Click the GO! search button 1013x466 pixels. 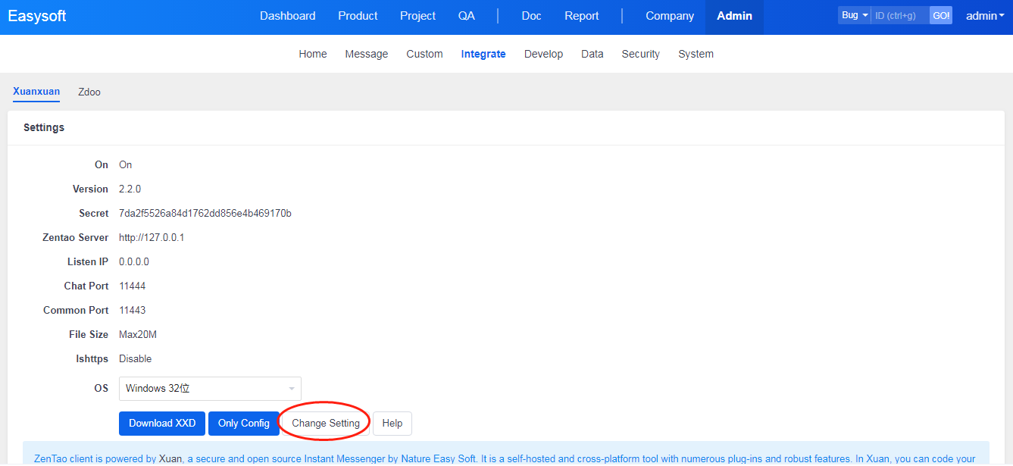click(x=941, y=15)
